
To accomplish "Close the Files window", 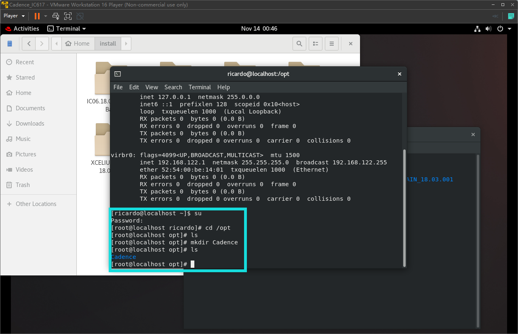I will tap(351, 44).
